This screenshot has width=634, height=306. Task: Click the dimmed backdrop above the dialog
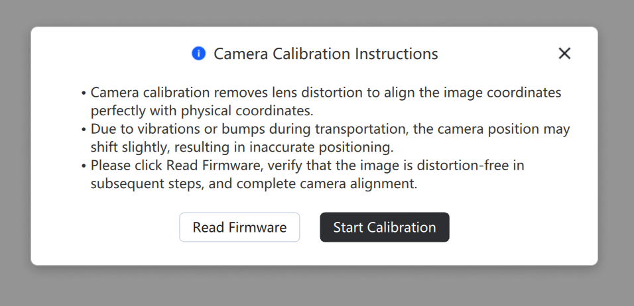[x=317, y=12]
